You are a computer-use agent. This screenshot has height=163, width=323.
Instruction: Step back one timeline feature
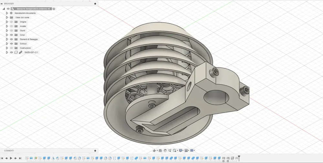pyautogui.click(x=6, y=158)
